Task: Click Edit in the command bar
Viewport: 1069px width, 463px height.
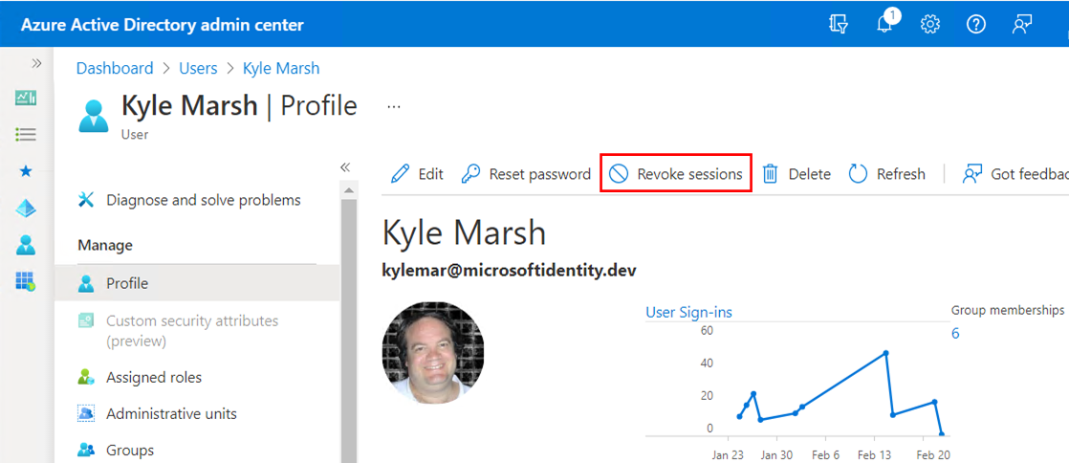Action: pos(417,174)
